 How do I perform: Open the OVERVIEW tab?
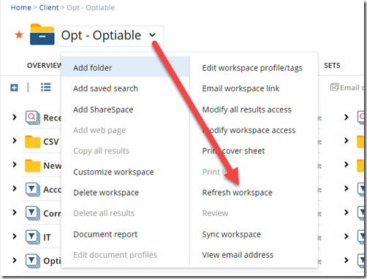click(44, 66)
